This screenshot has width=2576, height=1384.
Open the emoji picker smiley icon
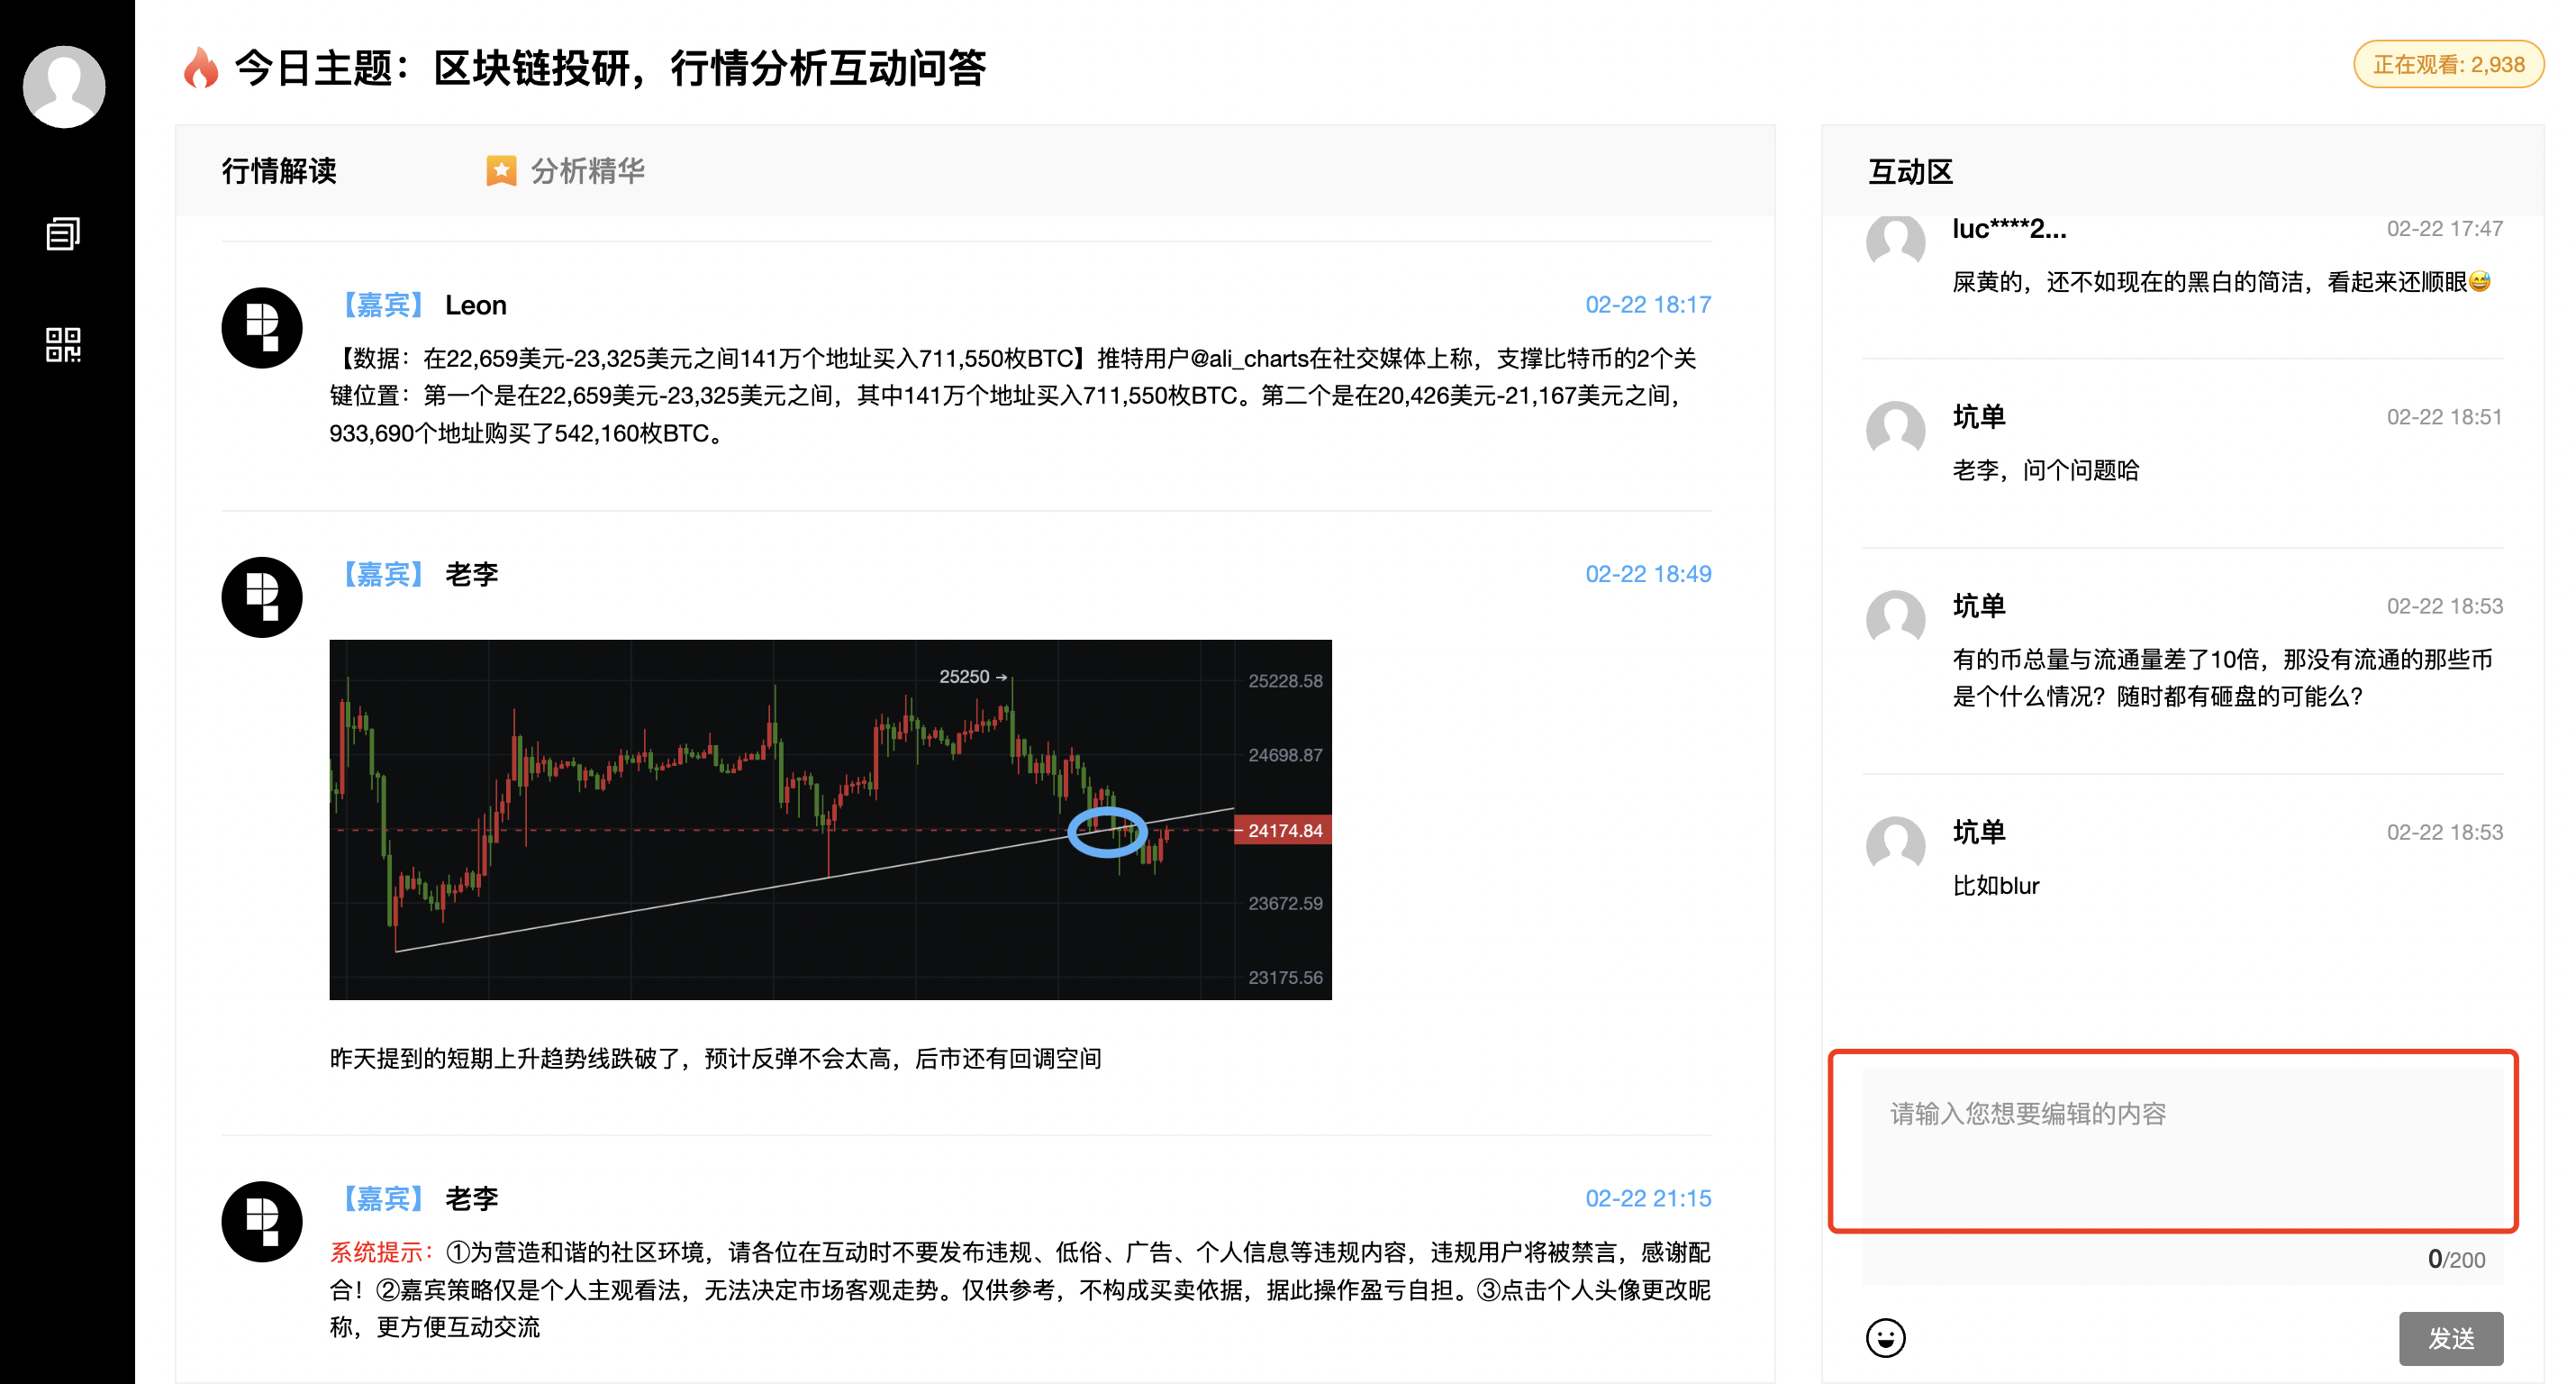point(1885,1338)
